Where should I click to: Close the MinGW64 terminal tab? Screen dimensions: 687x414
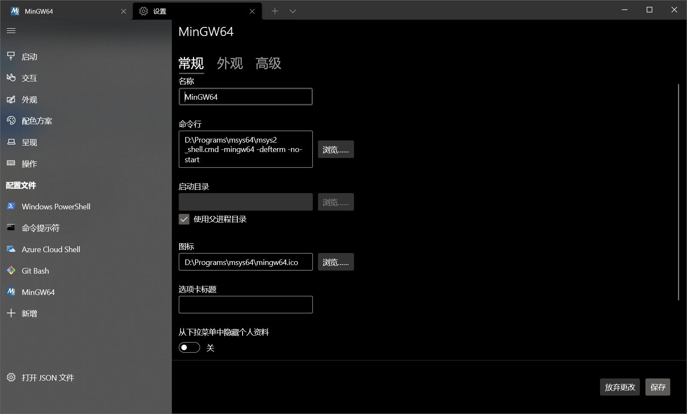click(123, 11)
